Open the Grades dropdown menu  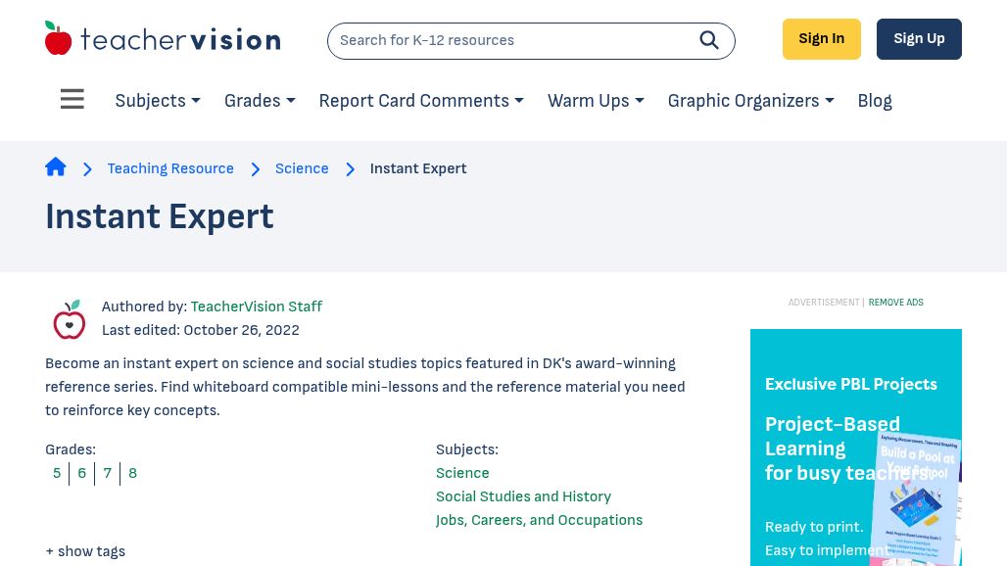click(x=260, y=101)
